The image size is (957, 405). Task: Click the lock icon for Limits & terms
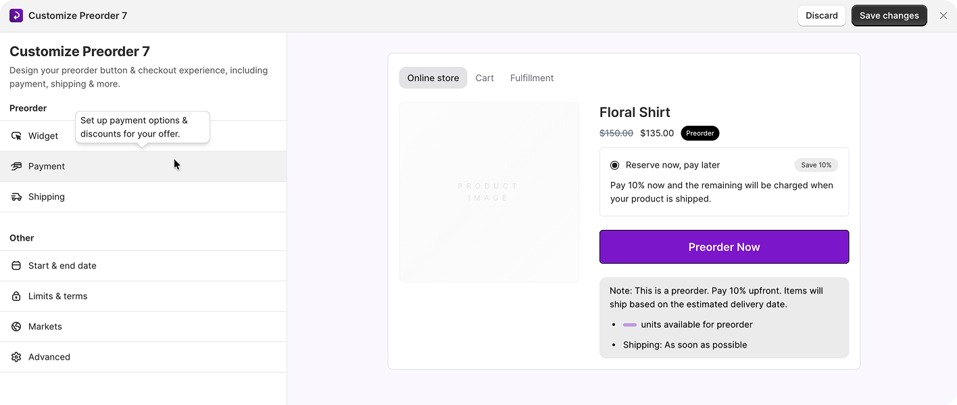click(x=16, y=296)
